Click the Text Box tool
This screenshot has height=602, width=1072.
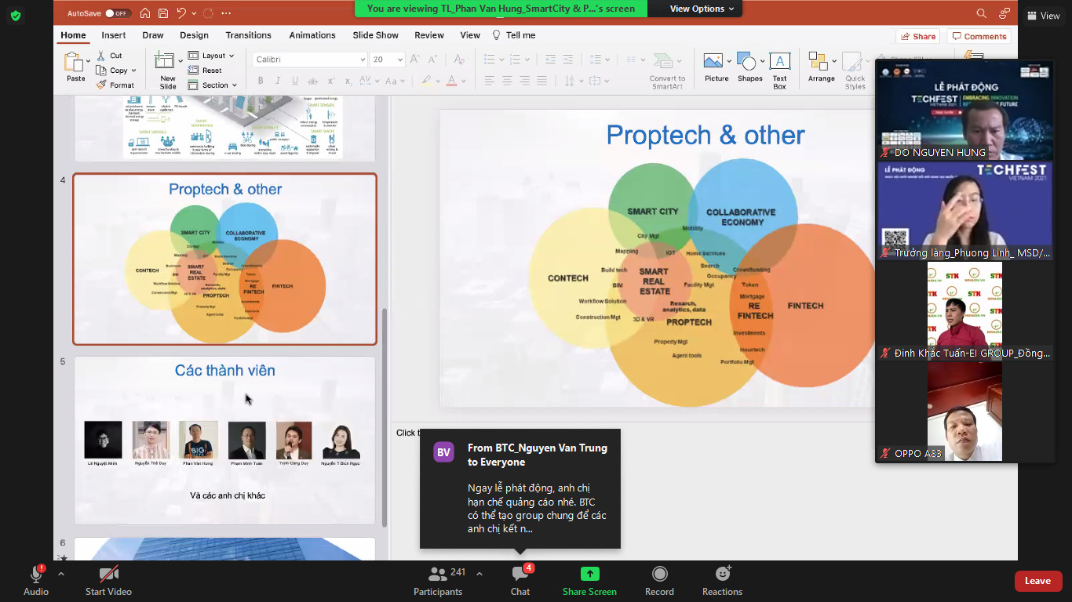(779, 63)
